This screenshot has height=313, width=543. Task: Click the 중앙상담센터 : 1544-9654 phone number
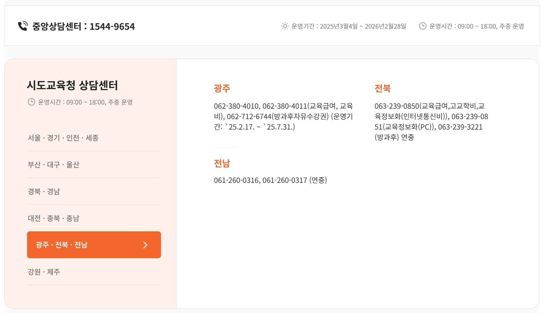point(84,27)
